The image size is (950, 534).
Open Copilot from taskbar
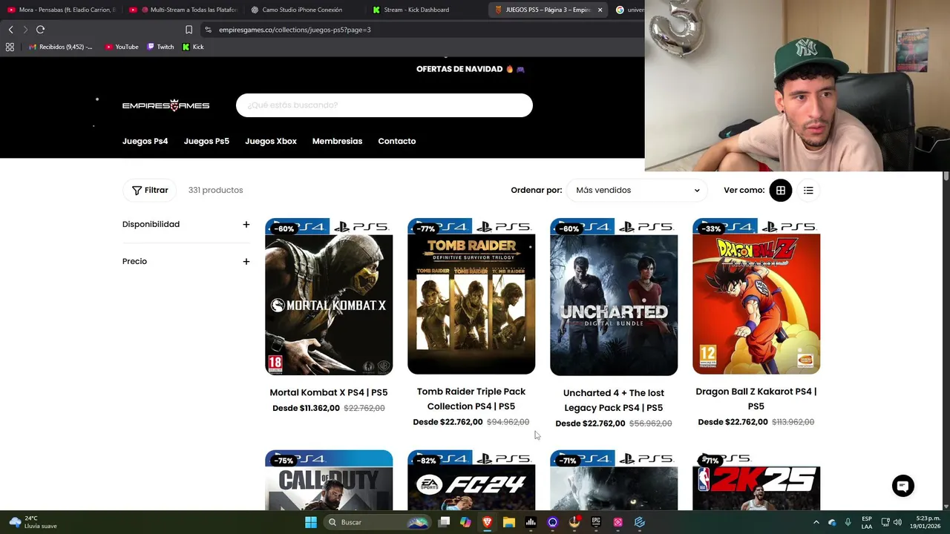(465, 522)
